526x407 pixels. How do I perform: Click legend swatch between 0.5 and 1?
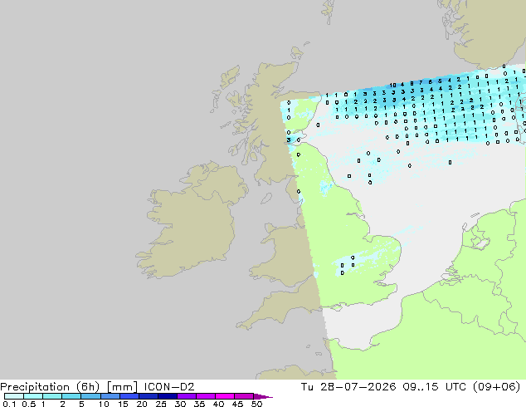(33, 396)
